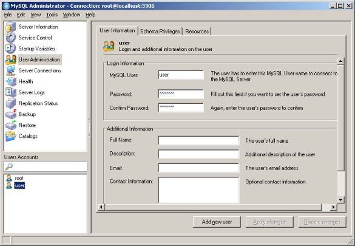Open the View menu

pyautogui.click(x=36, y=15)
